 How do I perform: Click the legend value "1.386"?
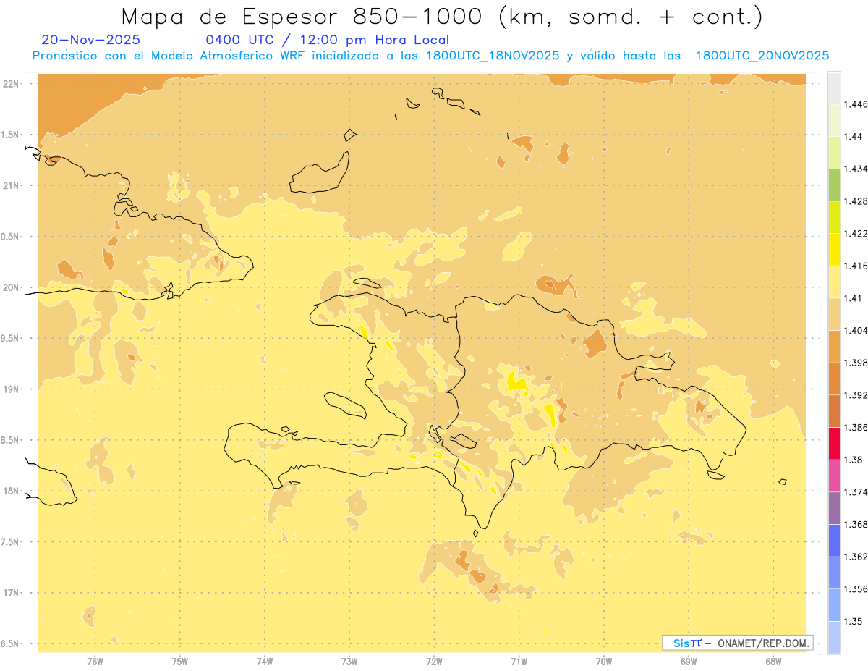pyautogui.click(x=855, y=427)
